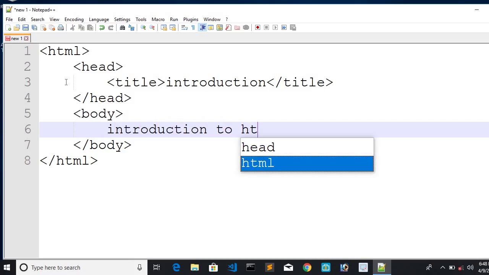Toggle the highlighted Indent guide button

[202, 27]
